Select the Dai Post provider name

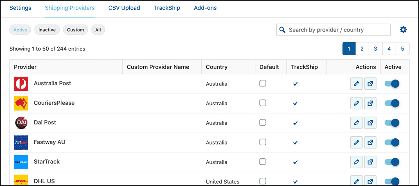tap(45, 122)
